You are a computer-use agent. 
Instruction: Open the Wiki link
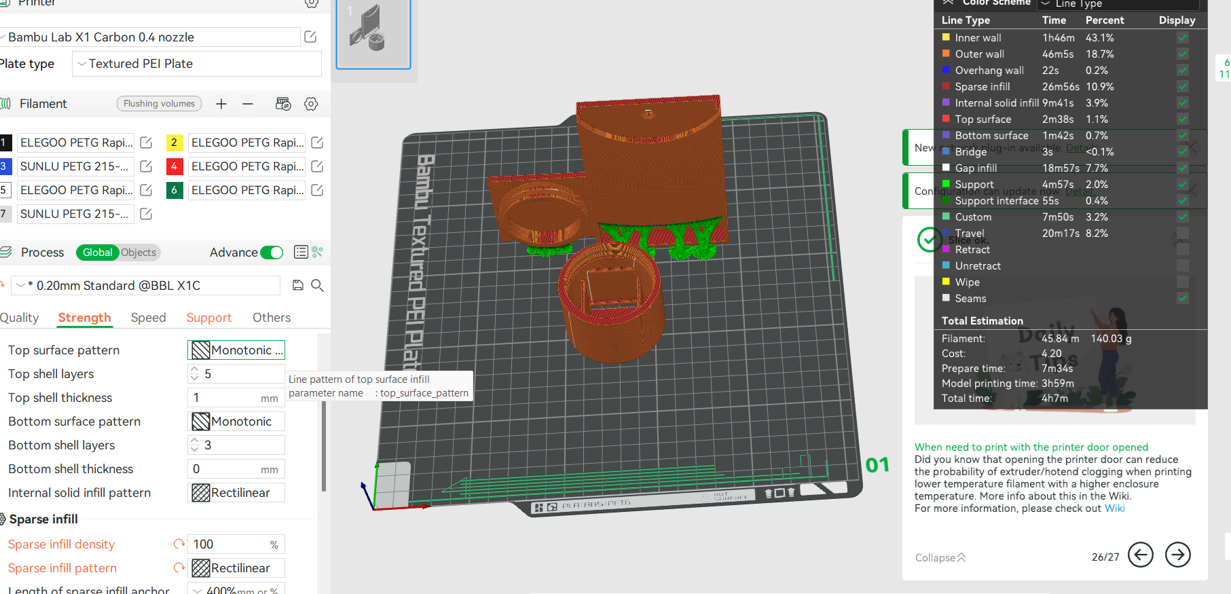1114,508
